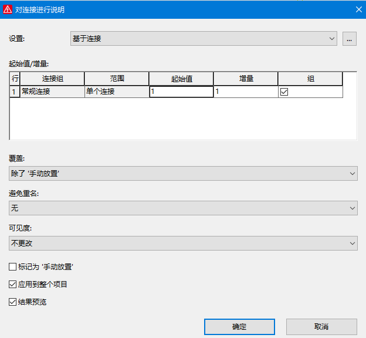Click the 增量 input cell in row 1
This screenshot has width=366, height=338.
tap(246, 92)
